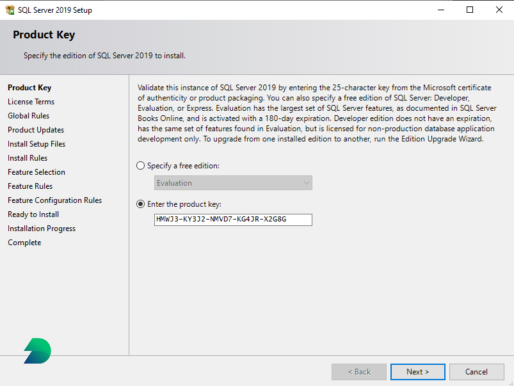Select Ready to Install step

[33, 214]
